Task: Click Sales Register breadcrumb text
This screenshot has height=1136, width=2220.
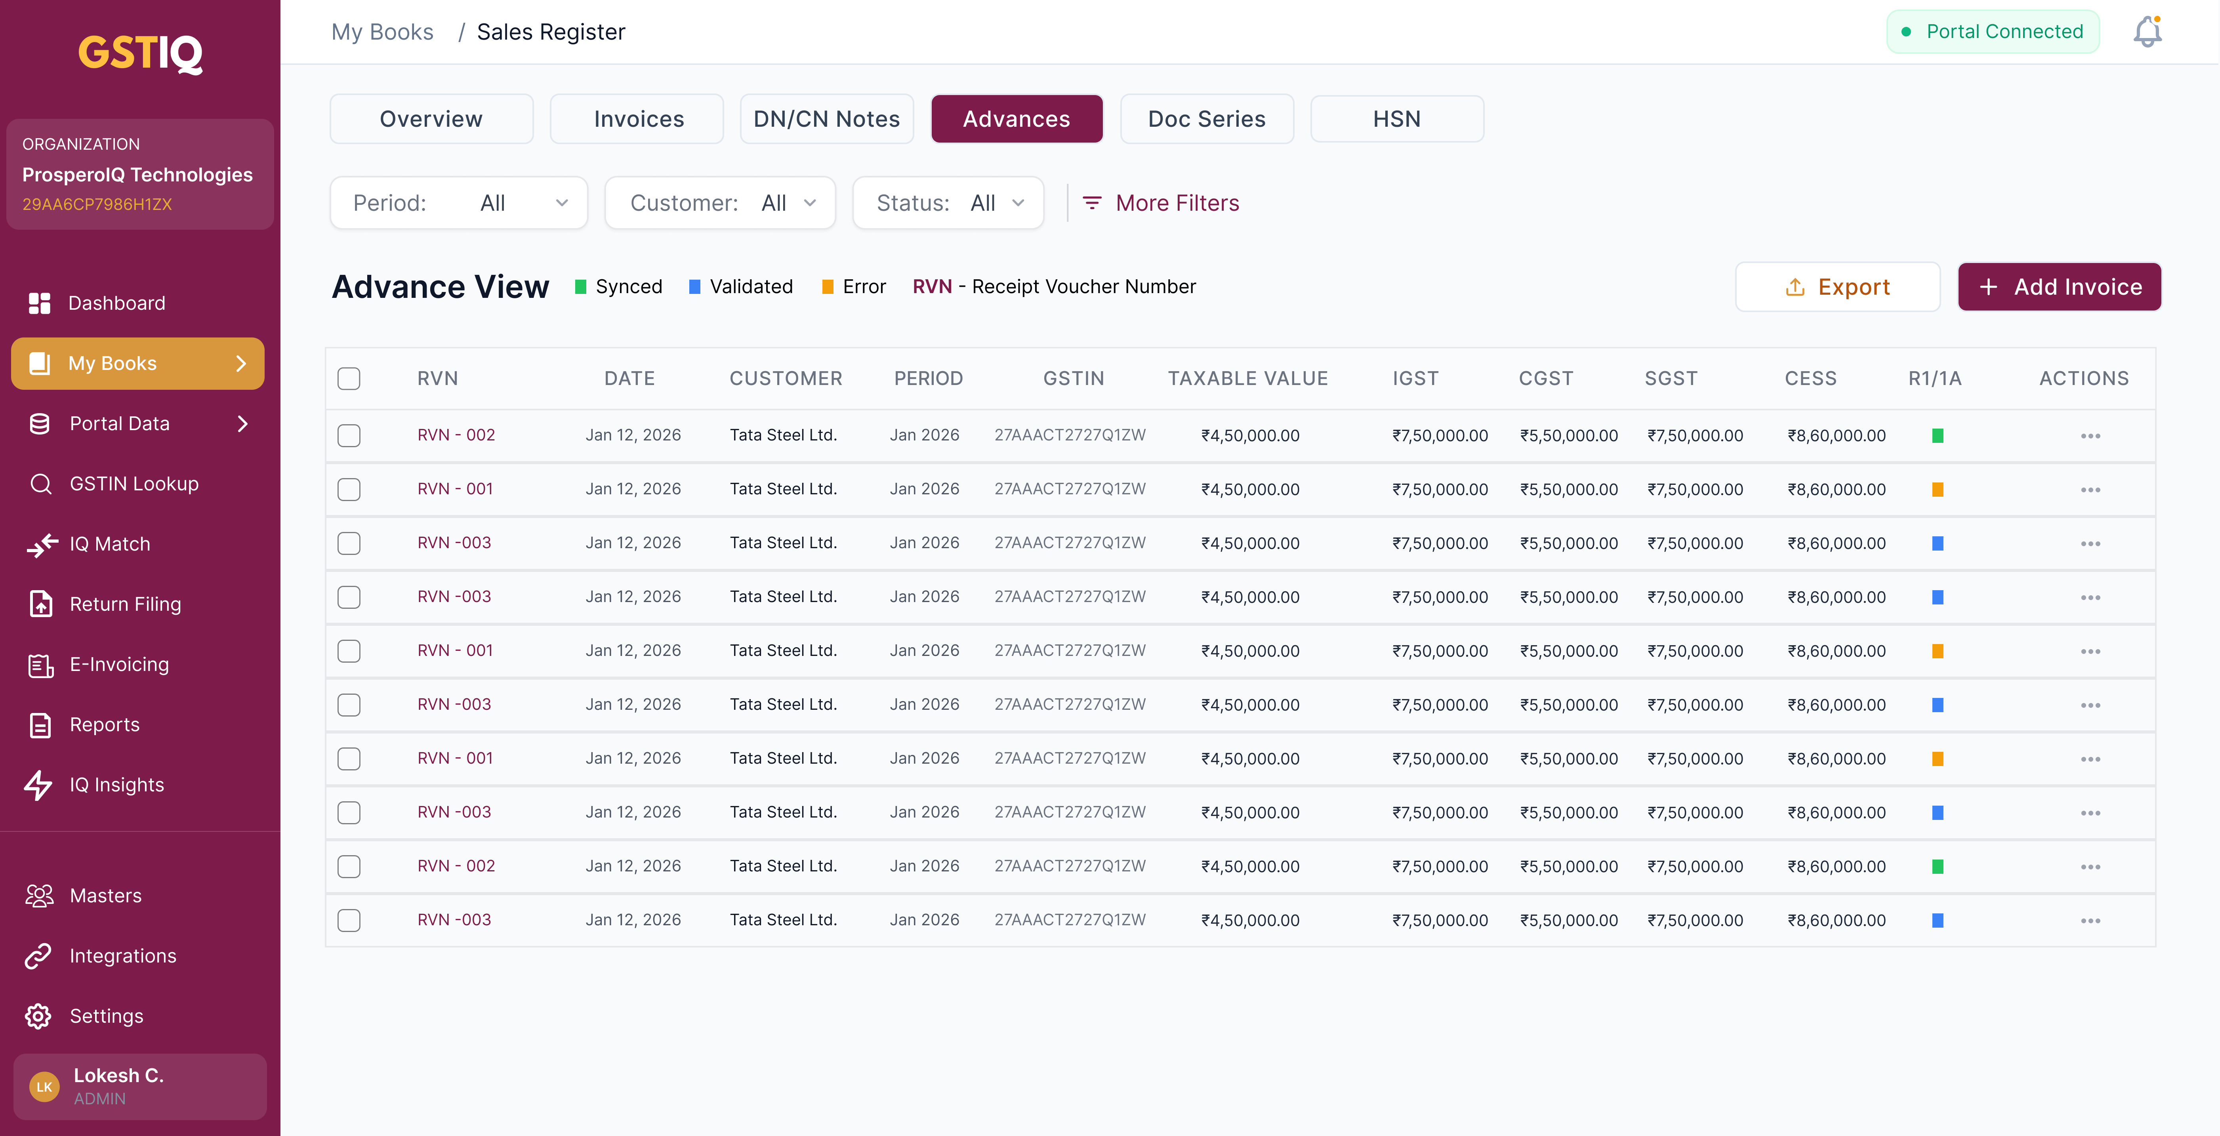Action: 551,32
